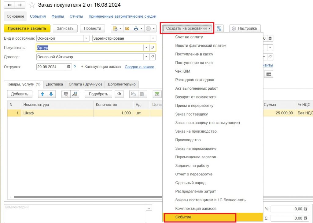Add order to favorites with the star
This screenshot has width=313, height=223.
[x=32, y=5]
